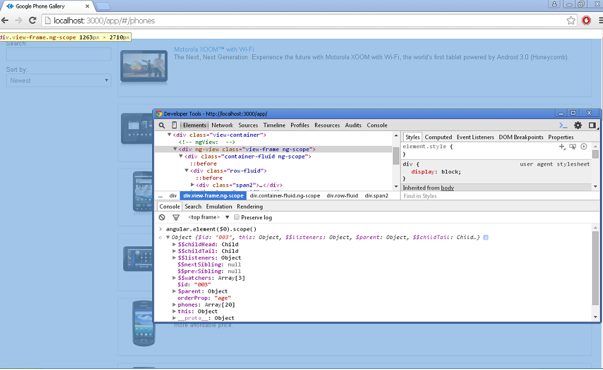Viewport: 603px width, 370px height.
Task: Collapse the row-fluid div node
Action: 186,171
